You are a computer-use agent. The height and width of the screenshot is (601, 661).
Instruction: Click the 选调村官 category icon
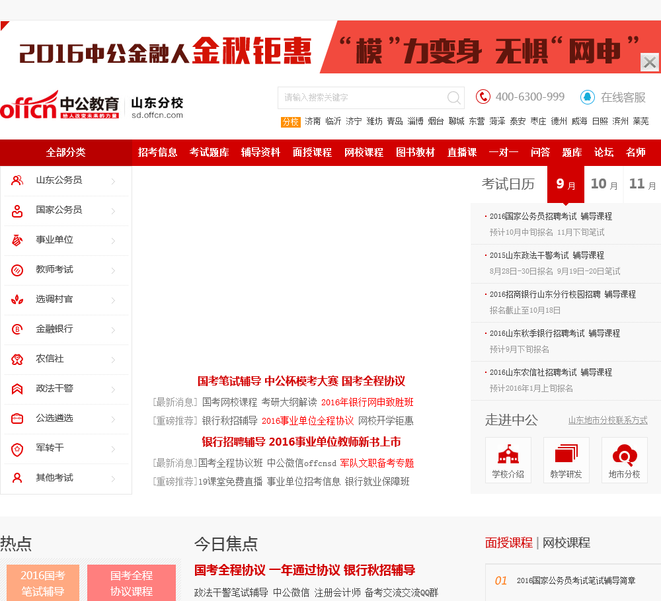coord(17,300)
